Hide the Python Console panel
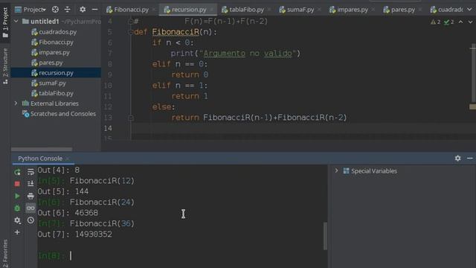This screenshot has height=268, width=476. (x=469, y=159)
